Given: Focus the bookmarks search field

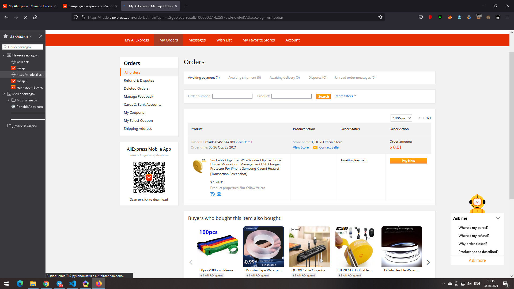Looking at the screenshot, I should (x=23, y=47).
